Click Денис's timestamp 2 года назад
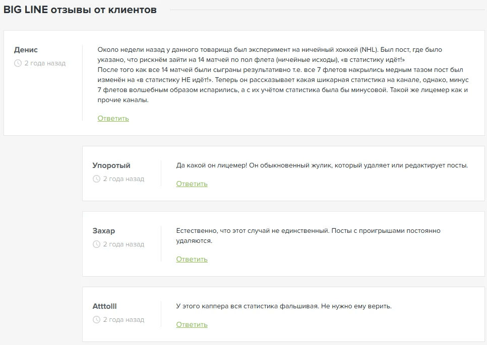487x345 pixels. [x=45, y=63]
